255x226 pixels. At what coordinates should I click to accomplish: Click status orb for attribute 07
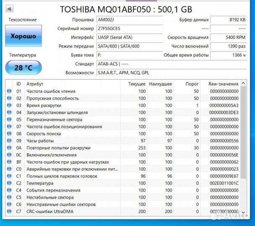[9, 126]
